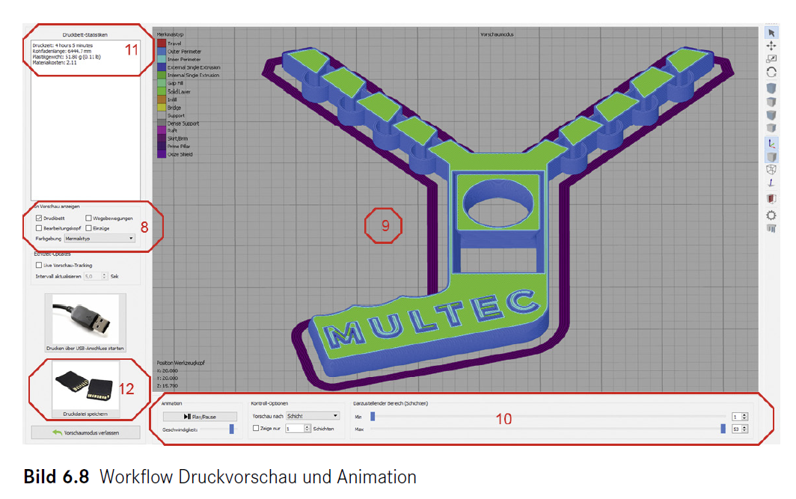Open process settings via gear icon
This screenshot has height=499, width=796.
click(771, 215)
